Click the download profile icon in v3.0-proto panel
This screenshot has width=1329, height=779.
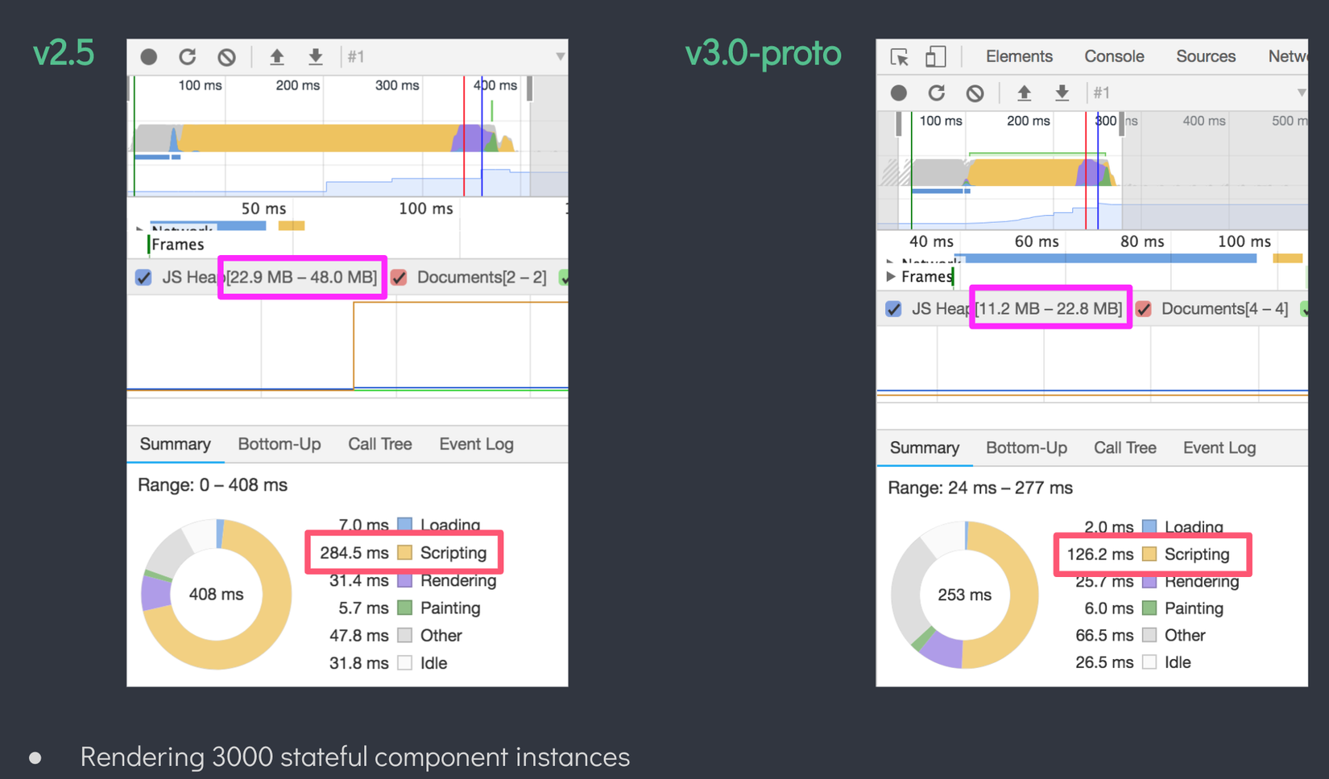pos(1062,93)
